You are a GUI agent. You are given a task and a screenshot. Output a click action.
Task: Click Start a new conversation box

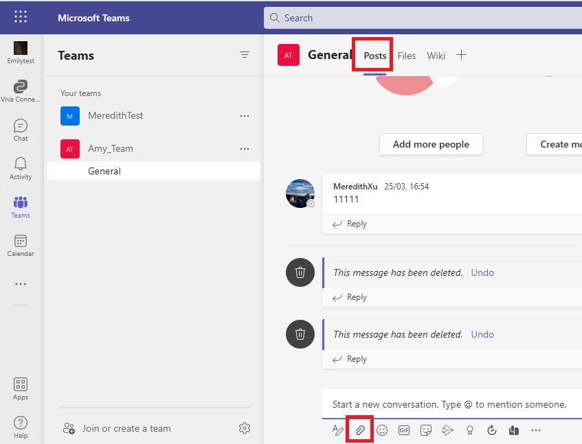click(x=451, y=404)
